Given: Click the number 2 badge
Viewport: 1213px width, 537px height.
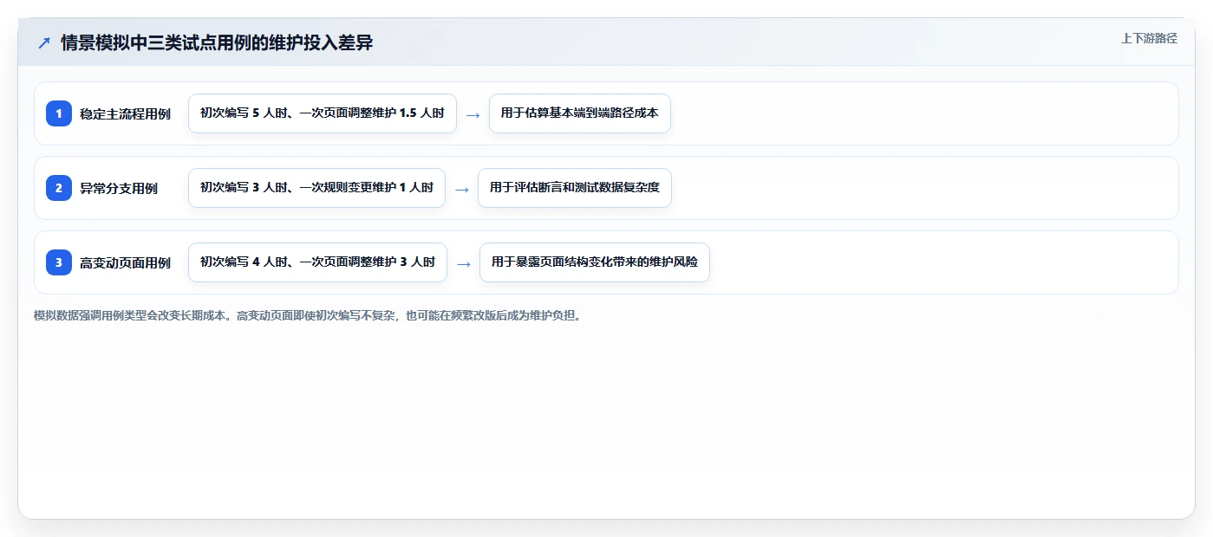Looking at the screenshot, I should pos(59,188).
